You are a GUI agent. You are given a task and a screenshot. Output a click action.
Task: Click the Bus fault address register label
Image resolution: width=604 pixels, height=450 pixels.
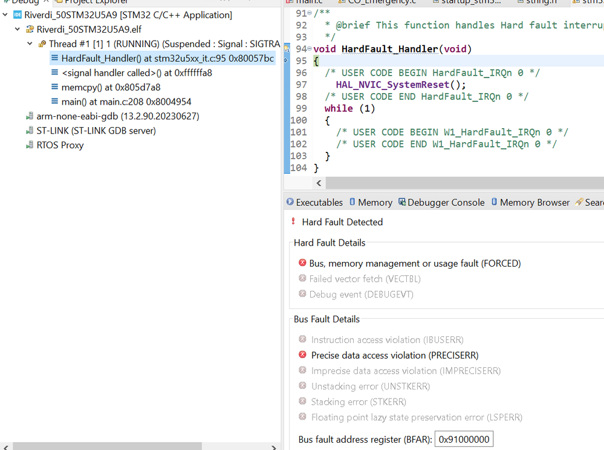pyautogui.click(x=365, y=440)
